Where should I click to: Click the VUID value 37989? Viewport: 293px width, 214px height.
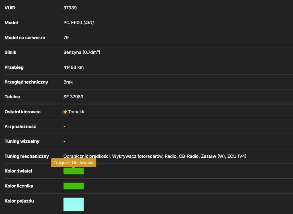pyautogui.click(x=70, y=8)
